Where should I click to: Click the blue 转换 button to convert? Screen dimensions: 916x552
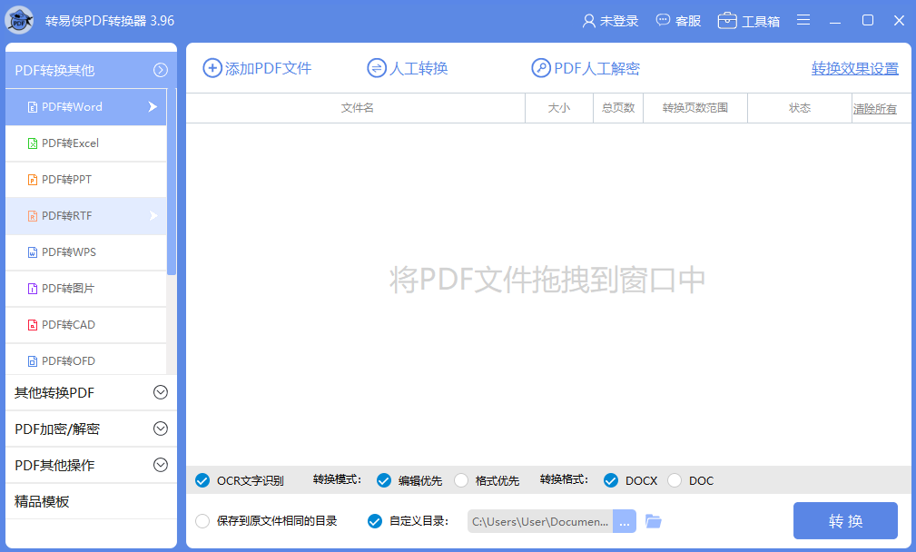(x=845, y=521)
